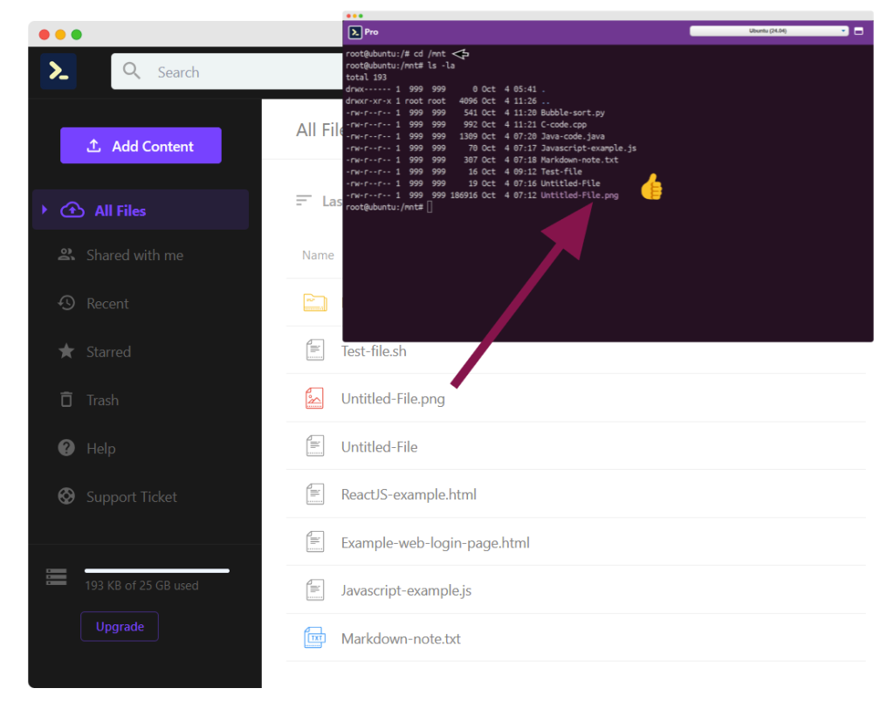Viewport: 894px width, 709px height.
Task: Open the All Files section
Action: pos(141,210)
